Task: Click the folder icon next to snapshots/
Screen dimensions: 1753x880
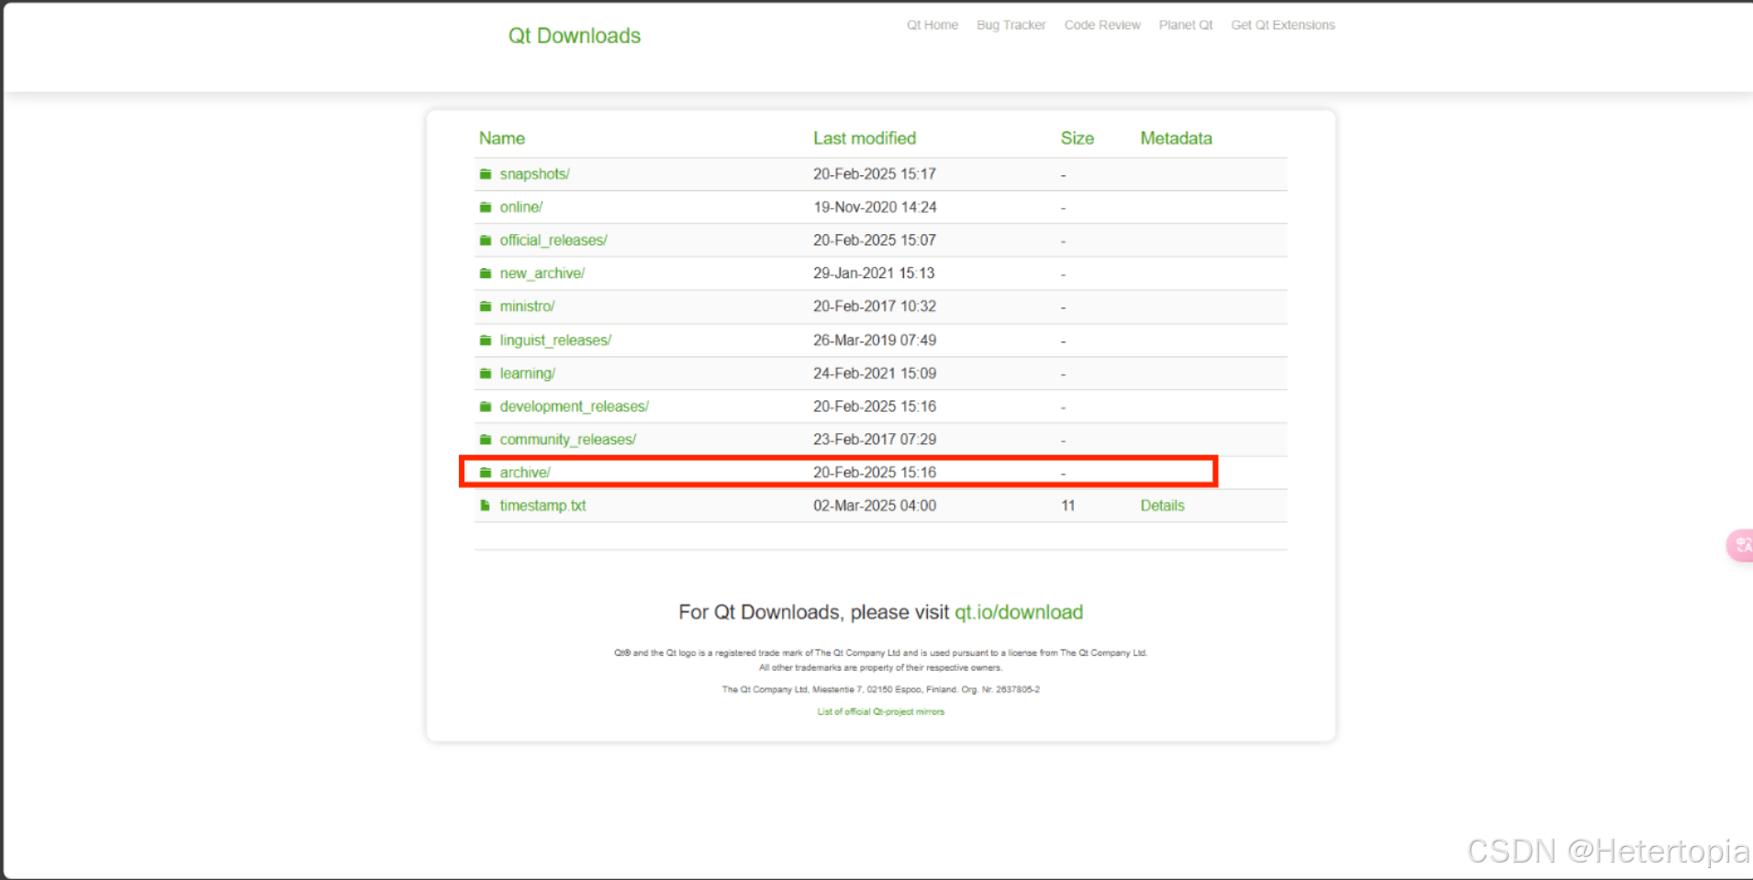Action: (x=486, y=174)
